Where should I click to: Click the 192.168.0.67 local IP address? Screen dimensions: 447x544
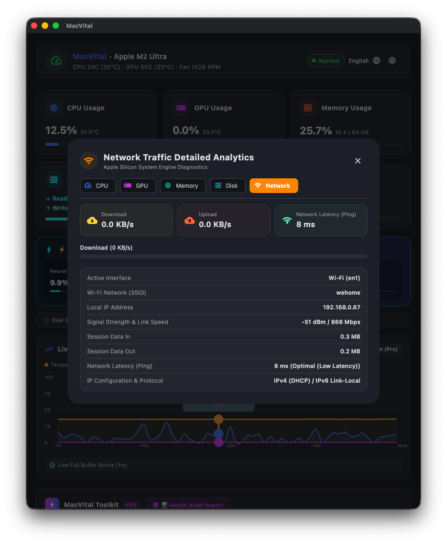coord(342,307)
